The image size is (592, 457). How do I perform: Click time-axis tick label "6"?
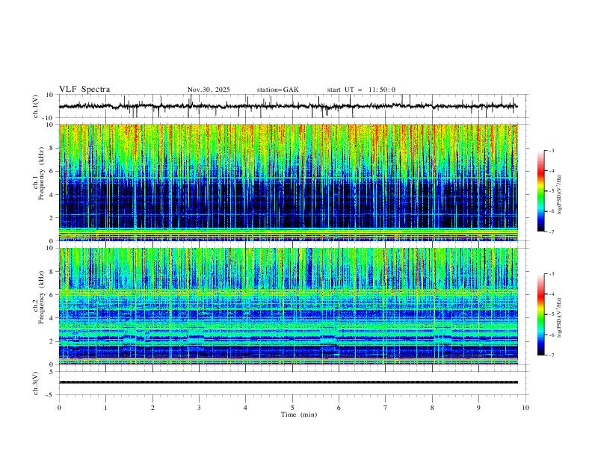339,408
